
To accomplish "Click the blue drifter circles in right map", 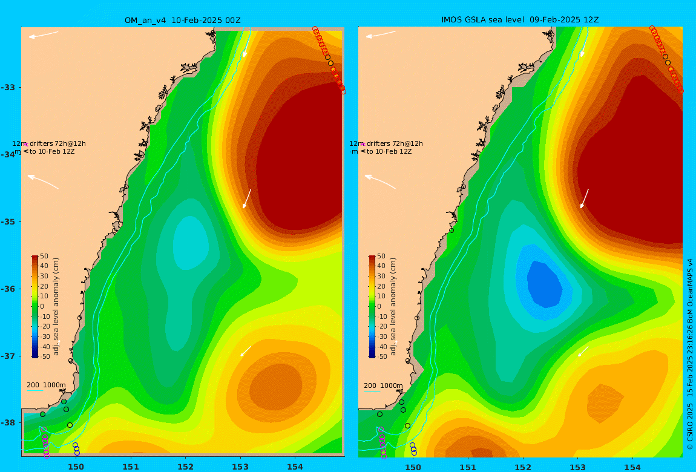I will coord(413,449).
